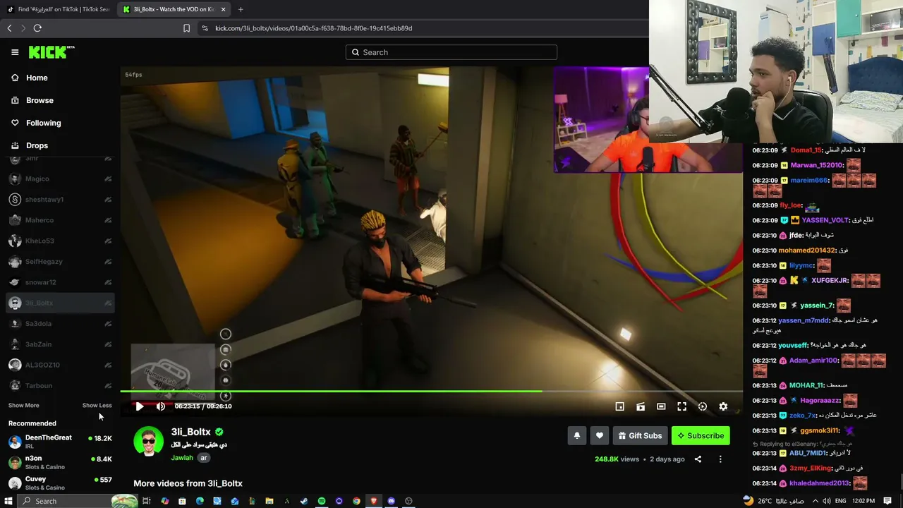View site information icon in address bar

tap(205, 28)
